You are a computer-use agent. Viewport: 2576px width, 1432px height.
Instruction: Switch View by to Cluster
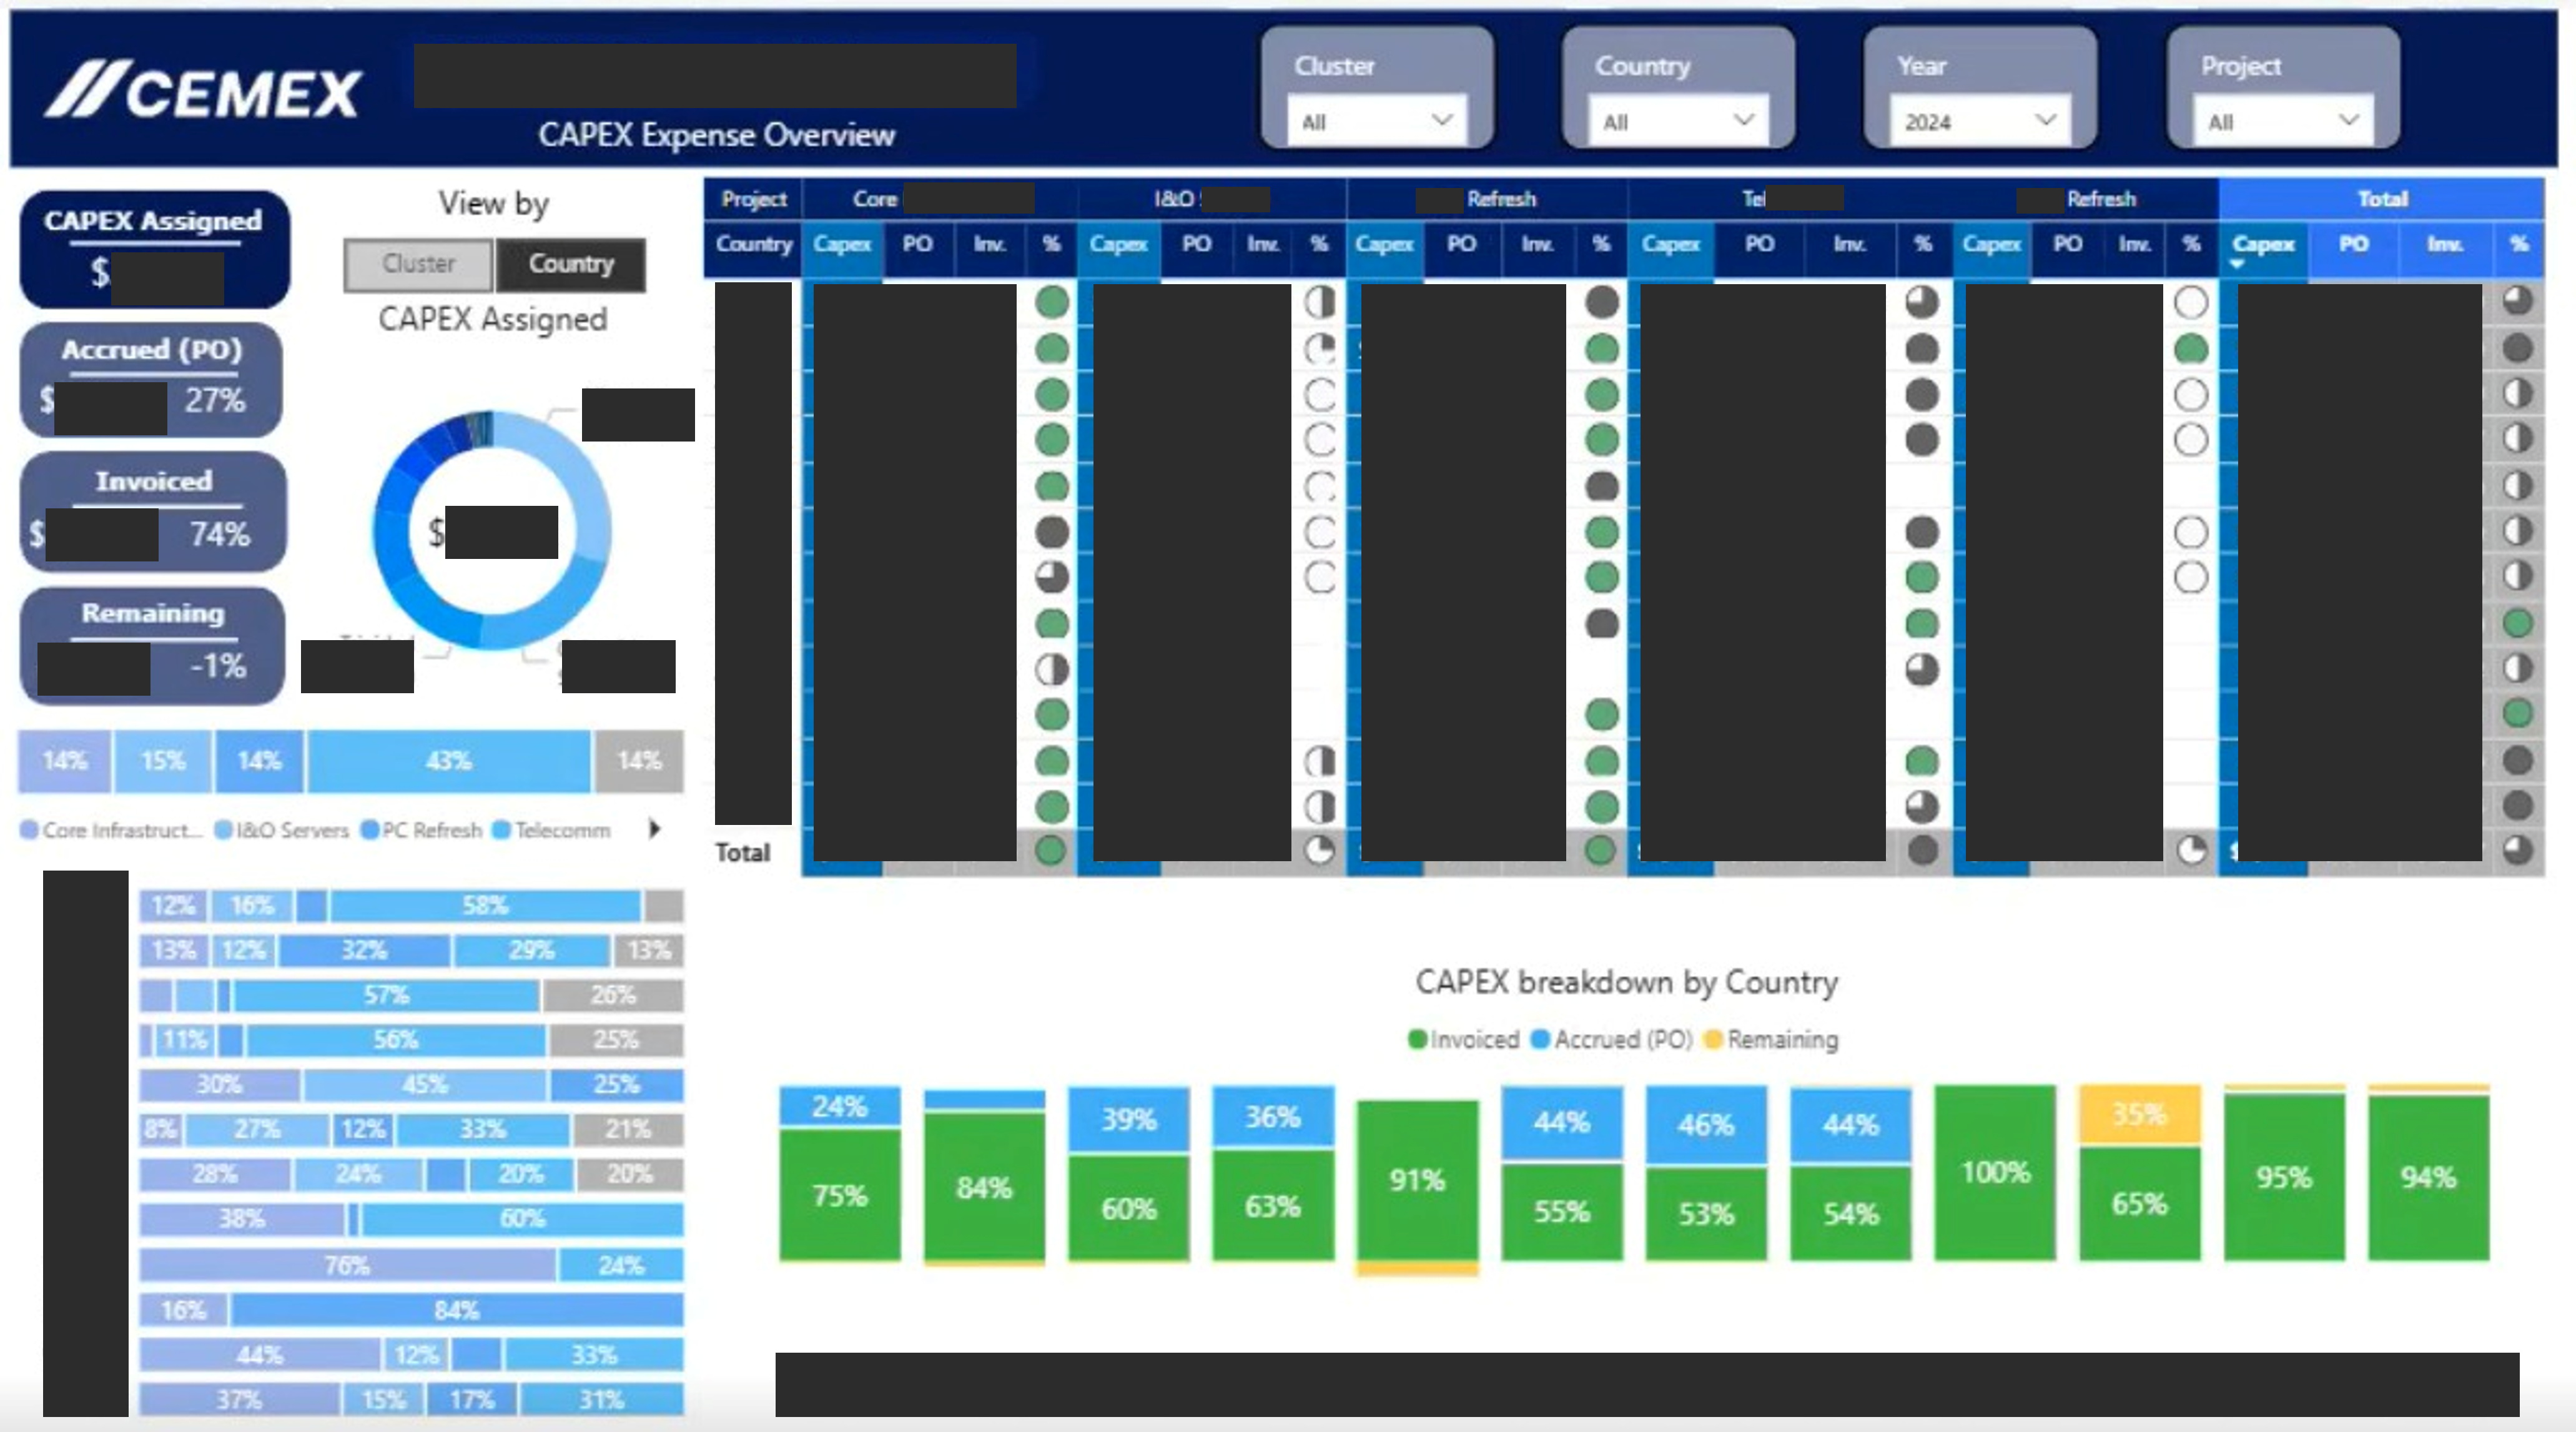pyautogui.click(x=419, y=264)
